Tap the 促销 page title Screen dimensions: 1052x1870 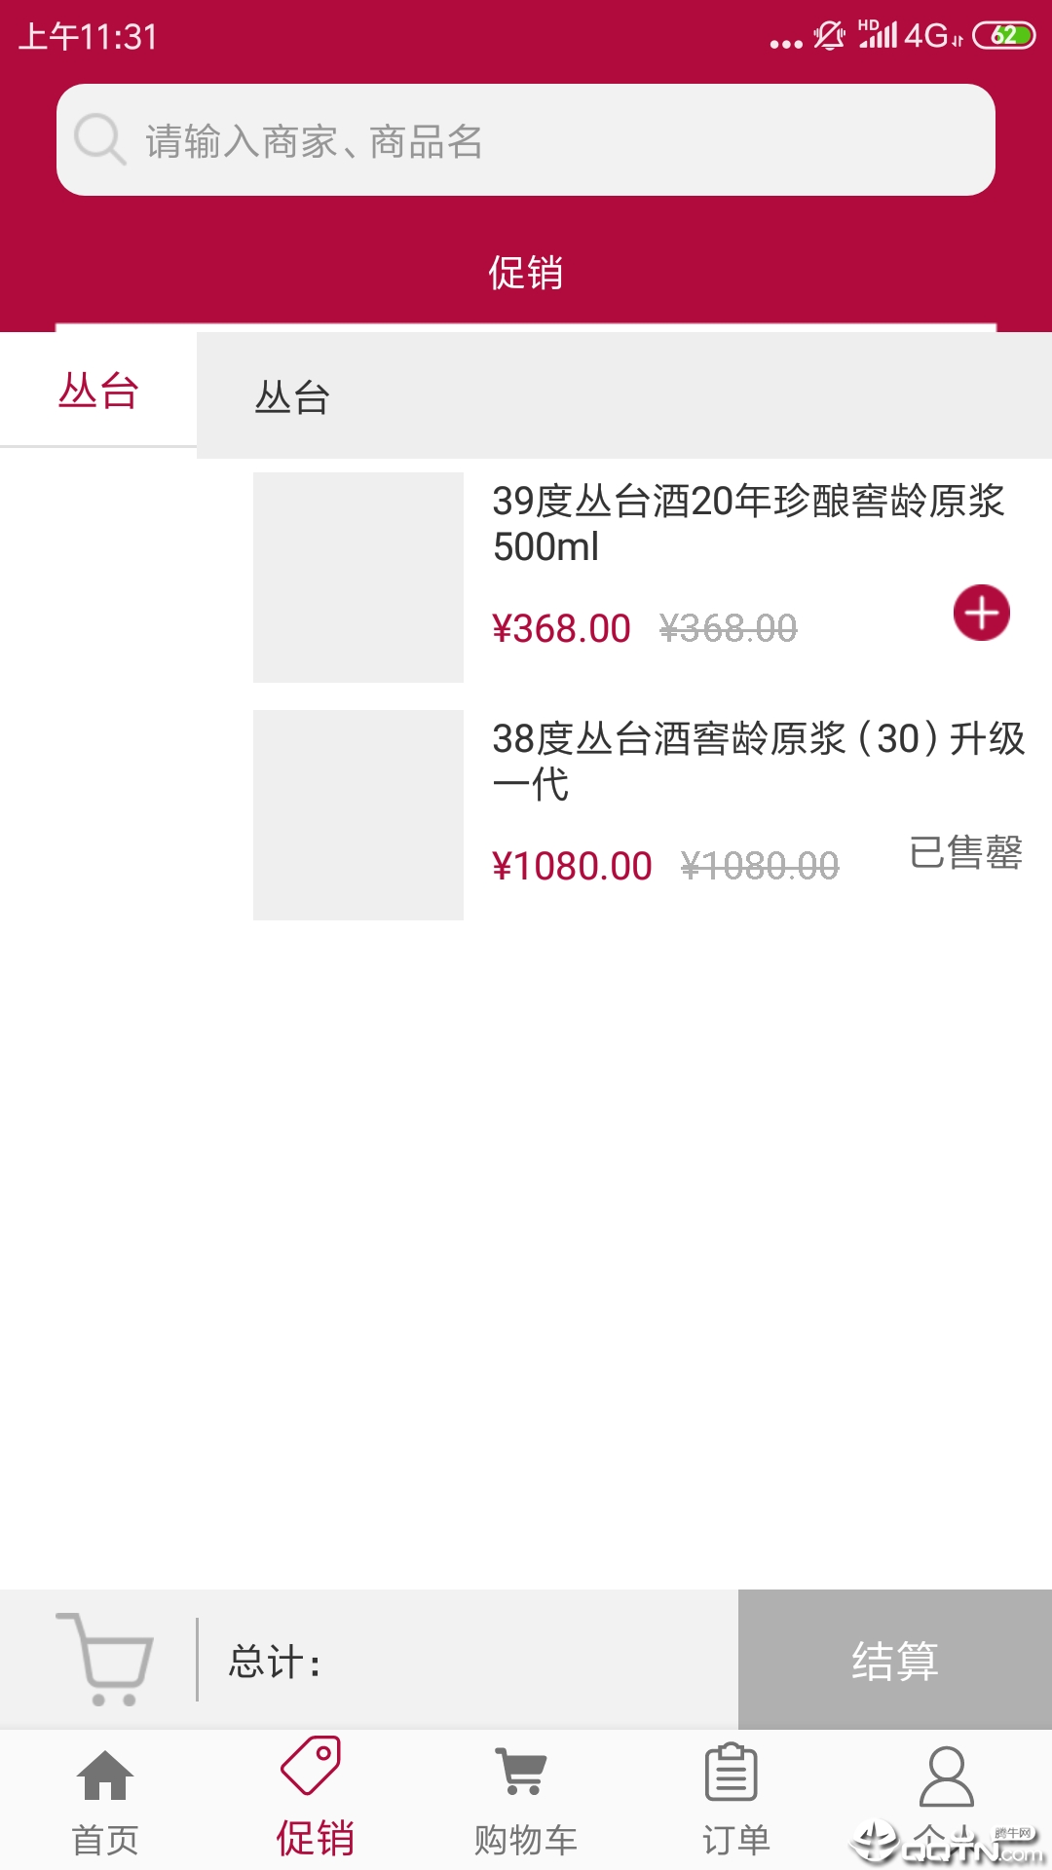tap(526, 273)
